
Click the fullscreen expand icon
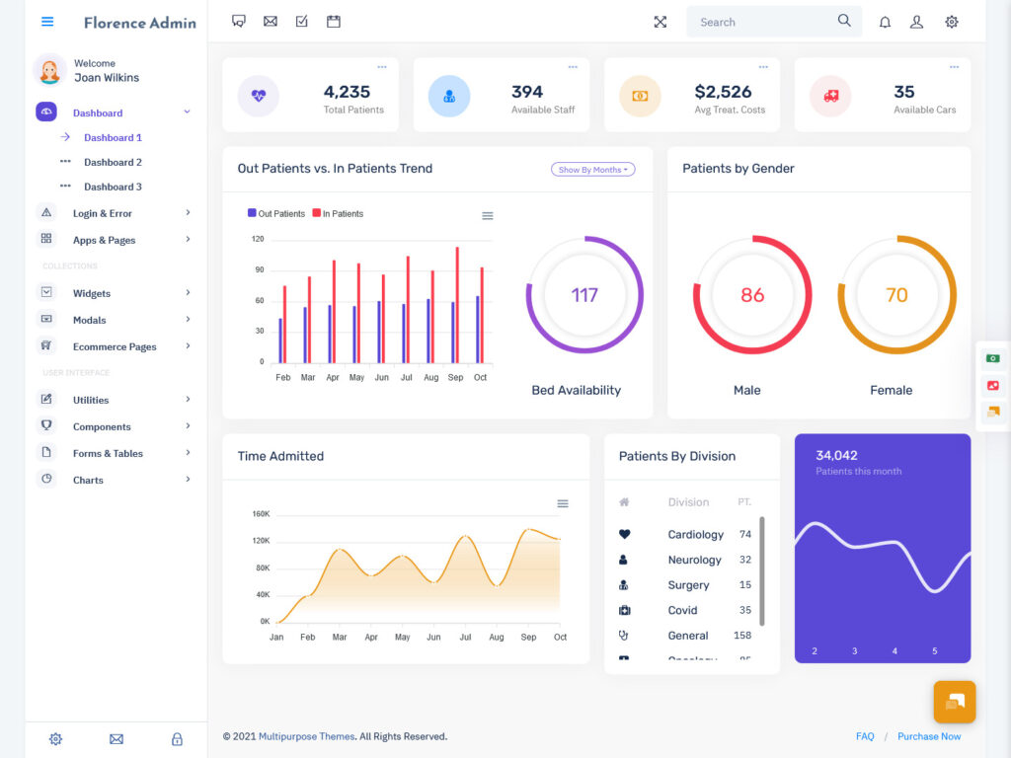(661, 22)
